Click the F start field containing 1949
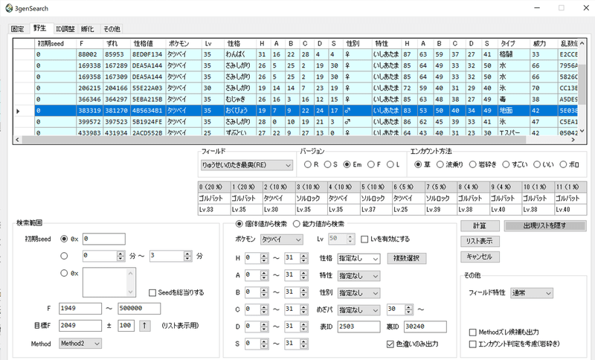Viewport: 595px width, 360px height. pyautogui.click(x=80, y=309)
